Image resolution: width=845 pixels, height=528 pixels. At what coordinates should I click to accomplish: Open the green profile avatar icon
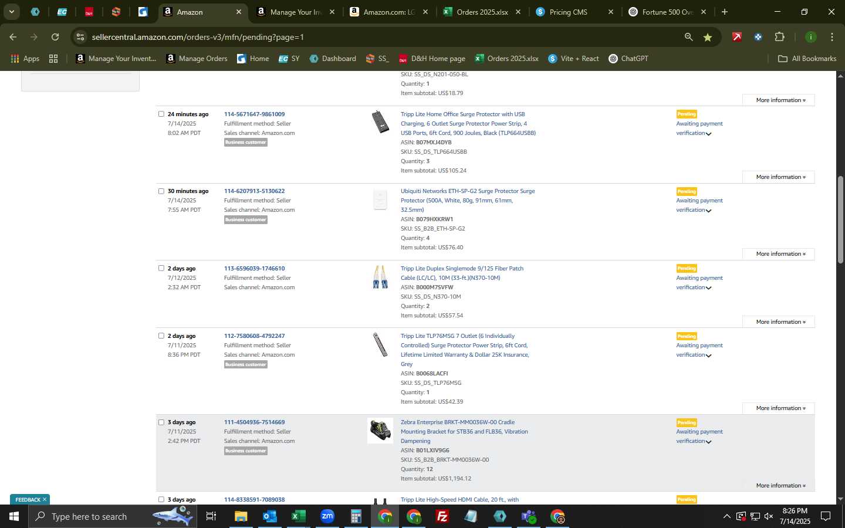point(810,37)
